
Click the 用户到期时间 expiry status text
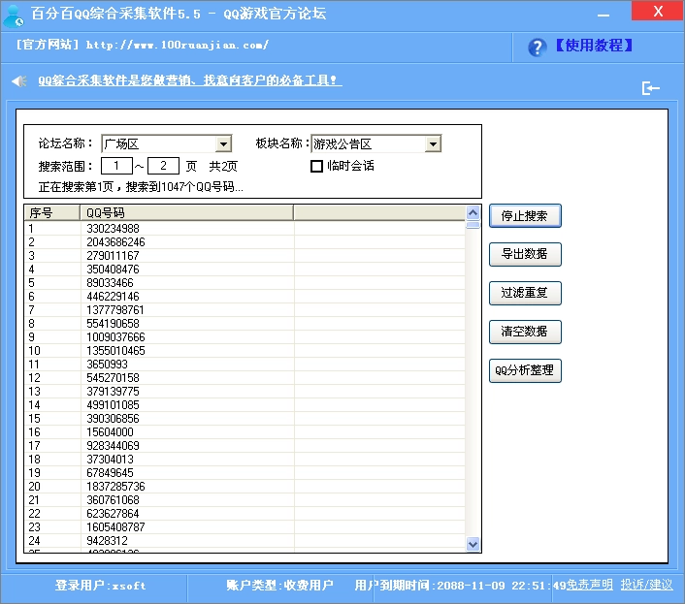click(x=460, y=586)
